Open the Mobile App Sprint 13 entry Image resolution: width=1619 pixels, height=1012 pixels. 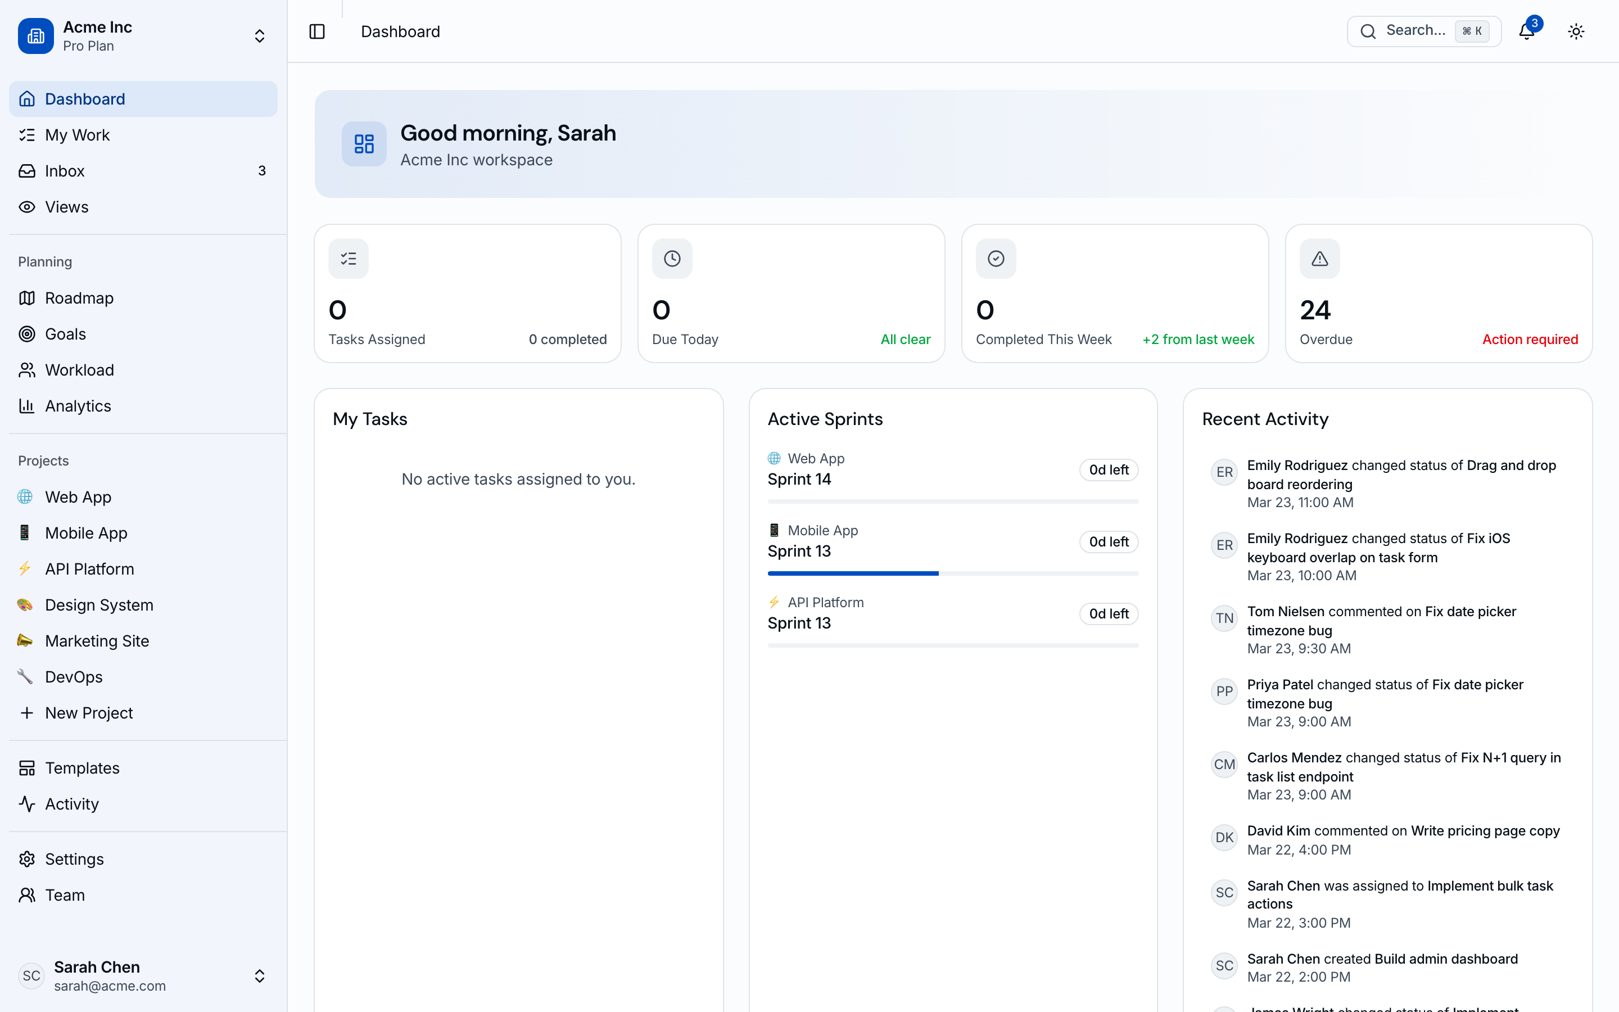point(799,551)
